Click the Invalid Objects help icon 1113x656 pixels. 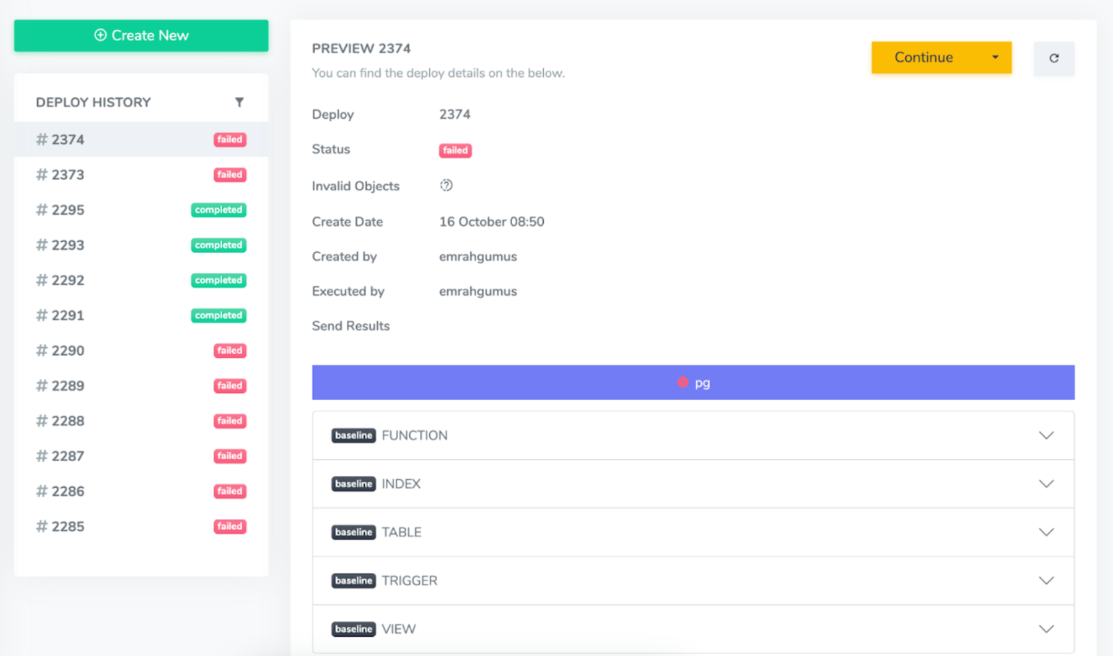446,186
